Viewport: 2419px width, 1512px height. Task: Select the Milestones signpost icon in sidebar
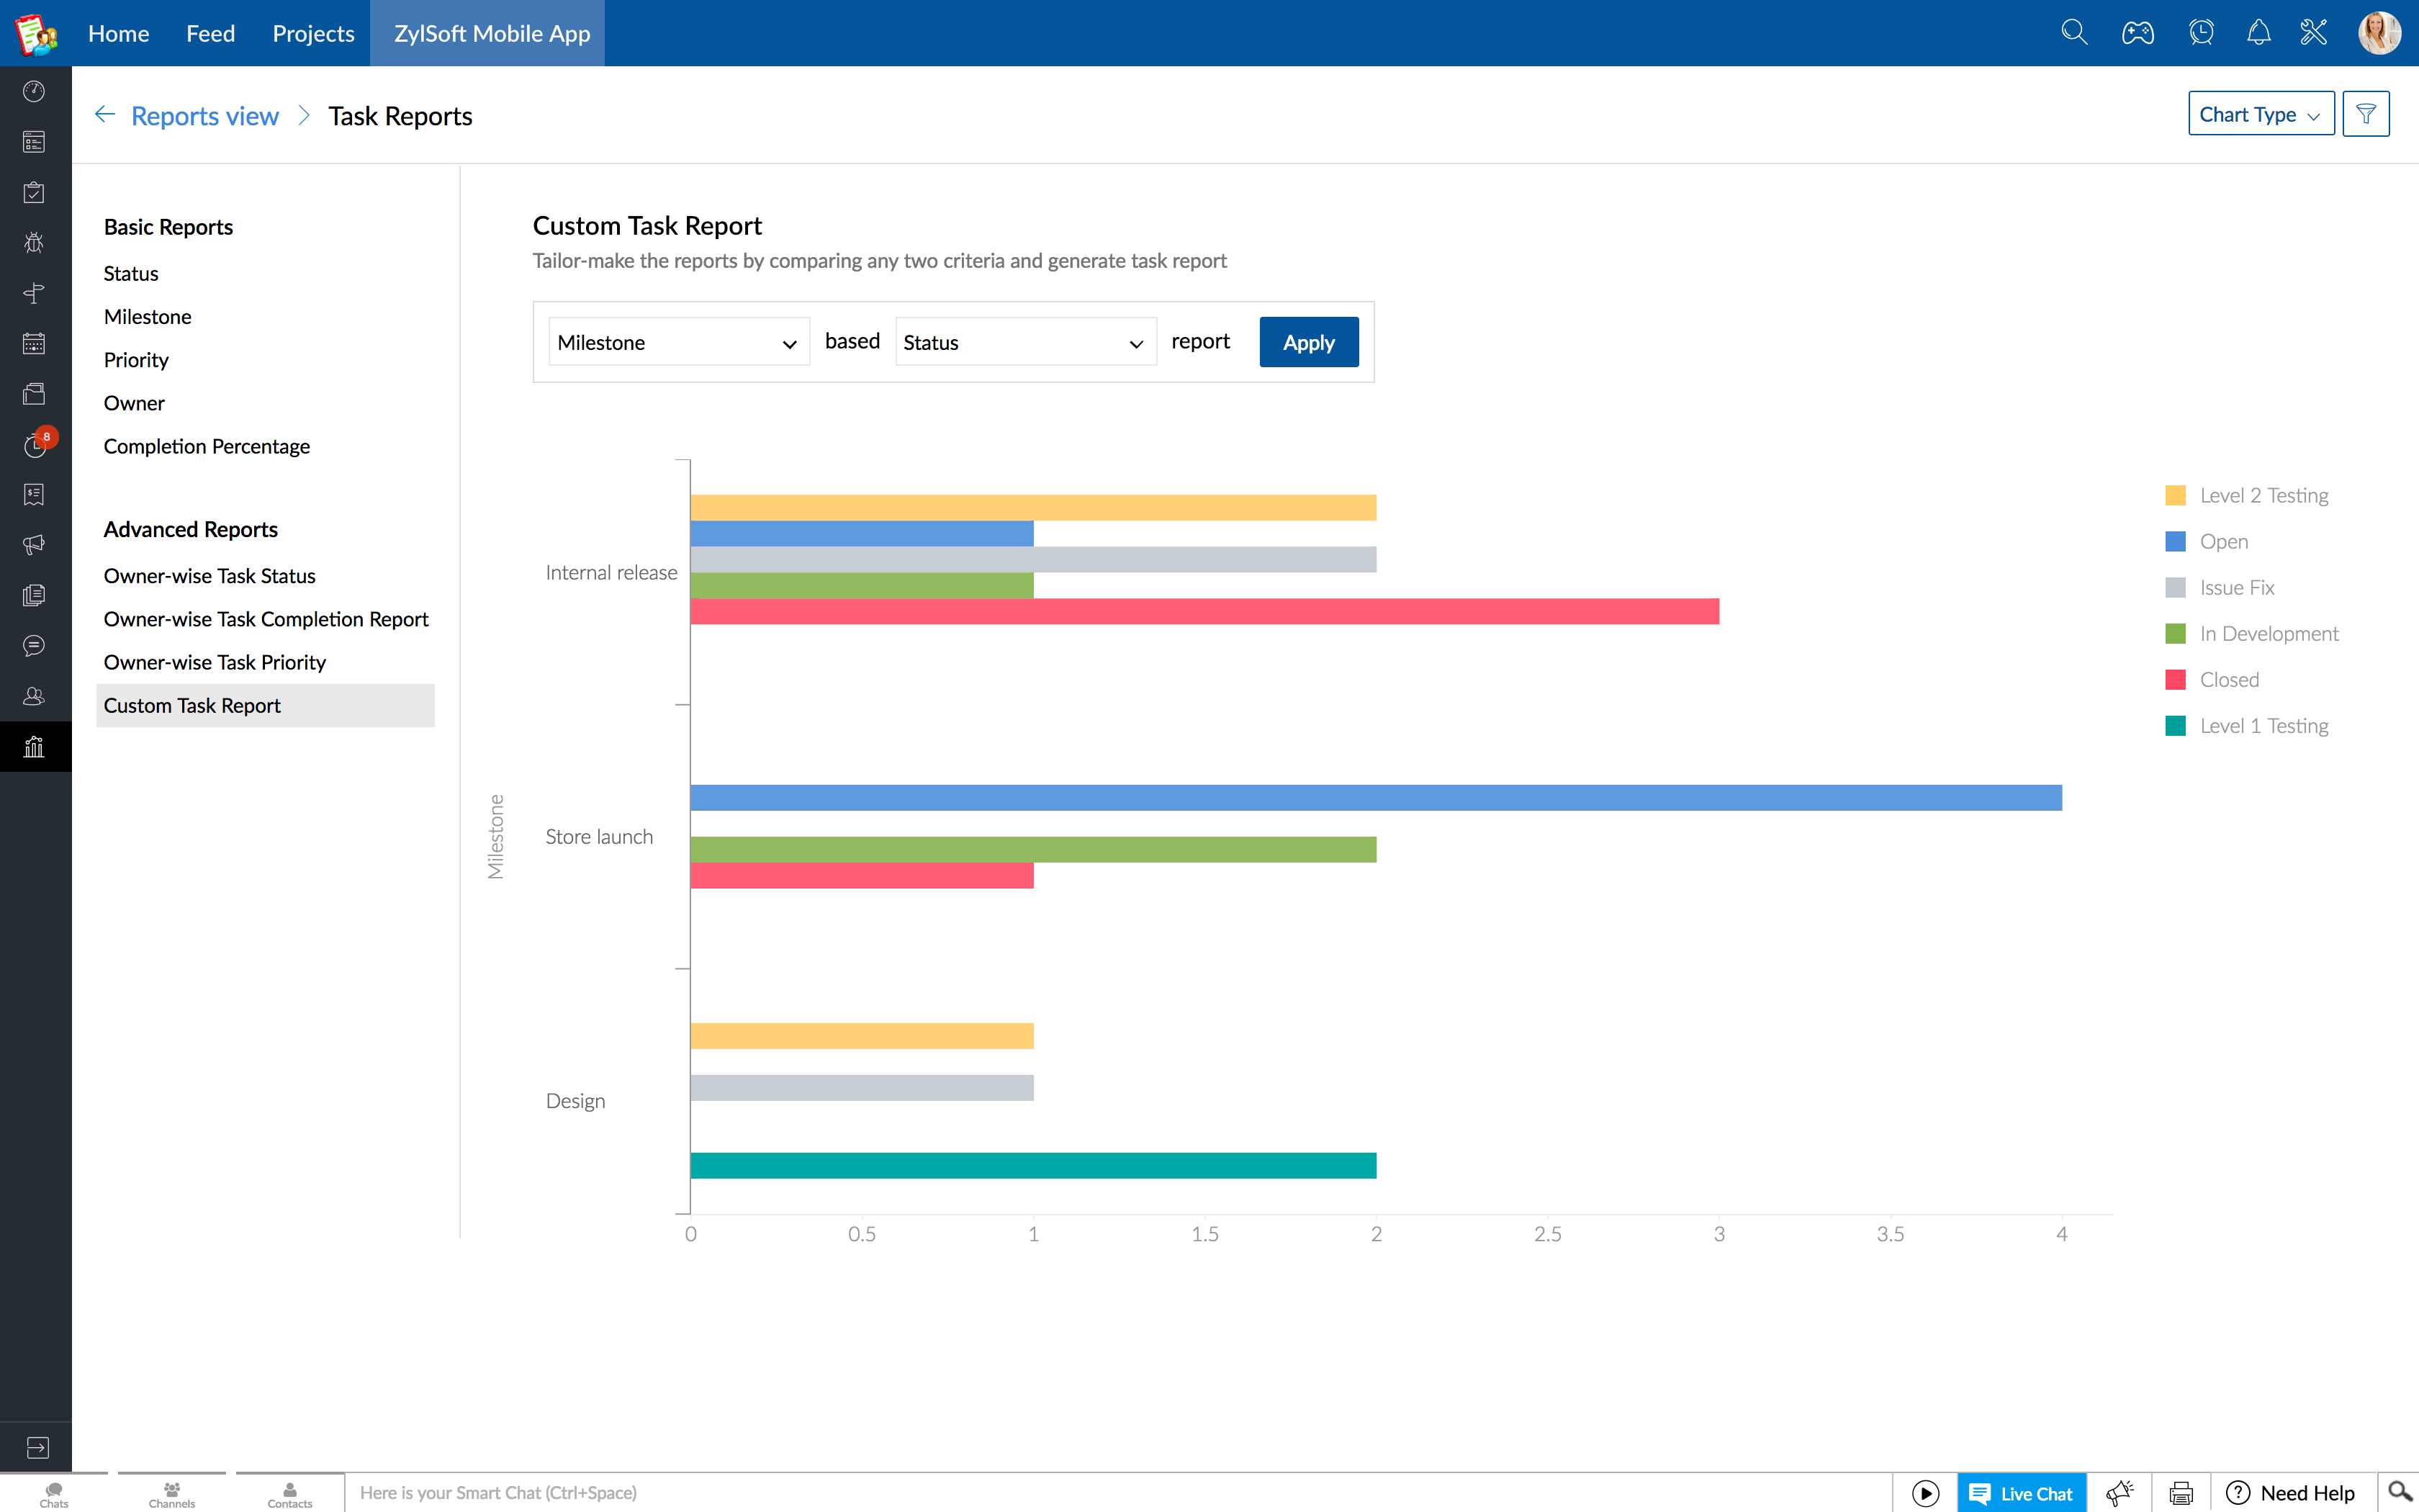click(x=34, y=293)
